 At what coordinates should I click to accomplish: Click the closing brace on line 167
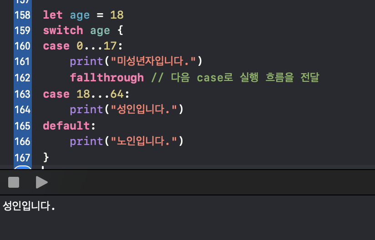click(46, 158)
